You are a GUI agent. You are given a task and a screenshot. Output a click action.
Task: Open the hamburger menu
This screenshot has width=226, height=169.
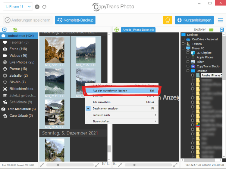pyautogui.click(x=221, y=20)
